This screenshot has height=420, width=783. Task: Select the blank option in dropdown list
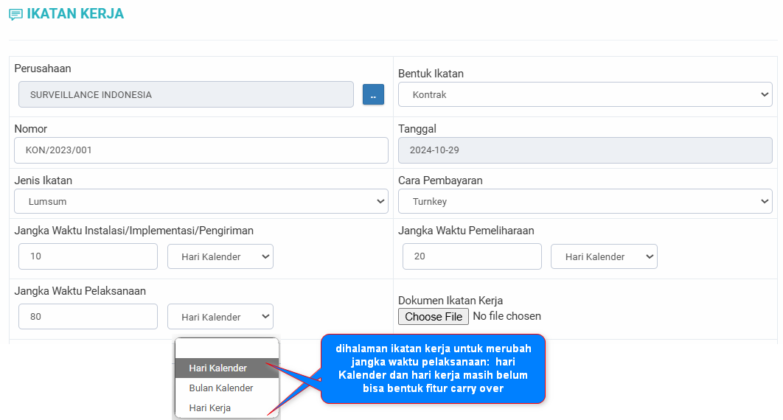pos(226,349)
